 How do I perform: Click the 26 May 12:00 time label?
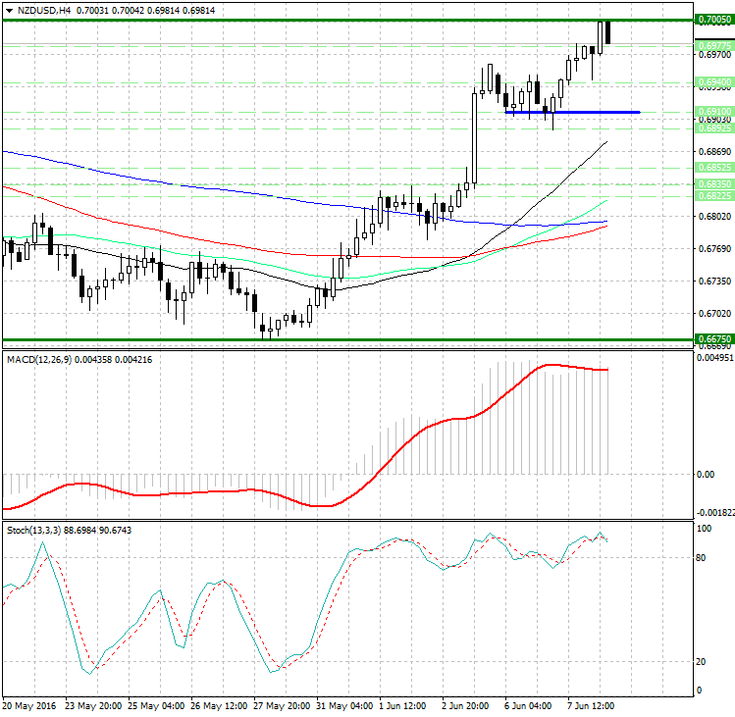(x=219, y=706)
